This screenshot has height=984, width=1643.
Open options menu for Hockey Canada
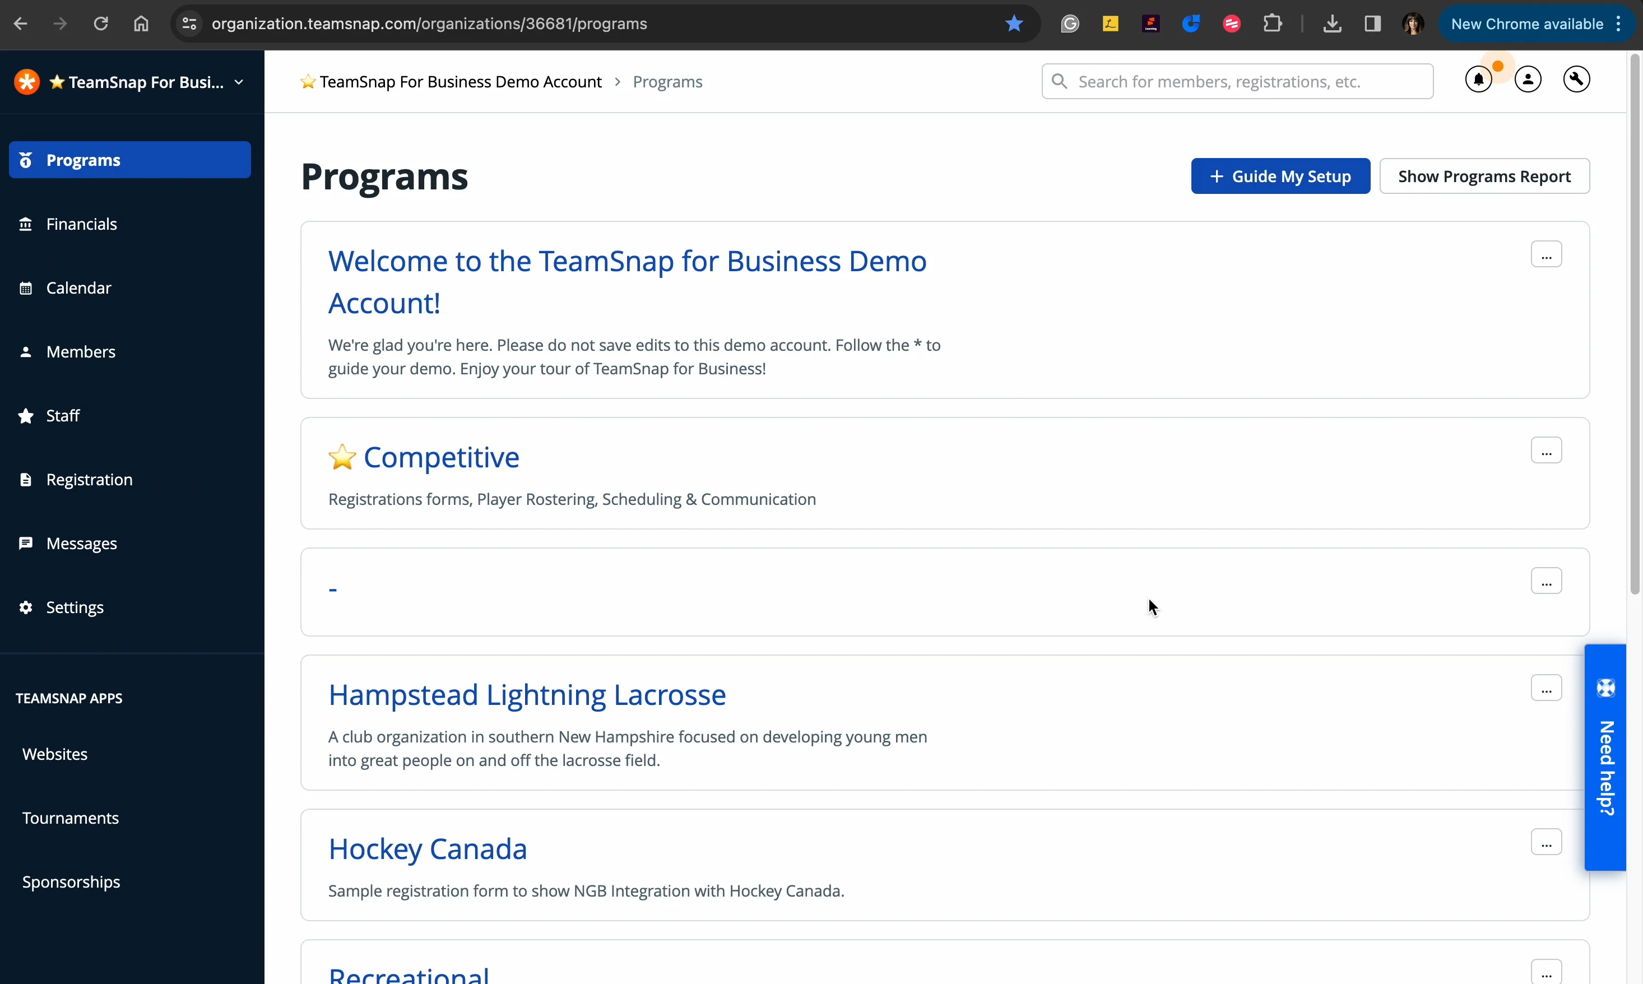click(x=1545, y=843)
